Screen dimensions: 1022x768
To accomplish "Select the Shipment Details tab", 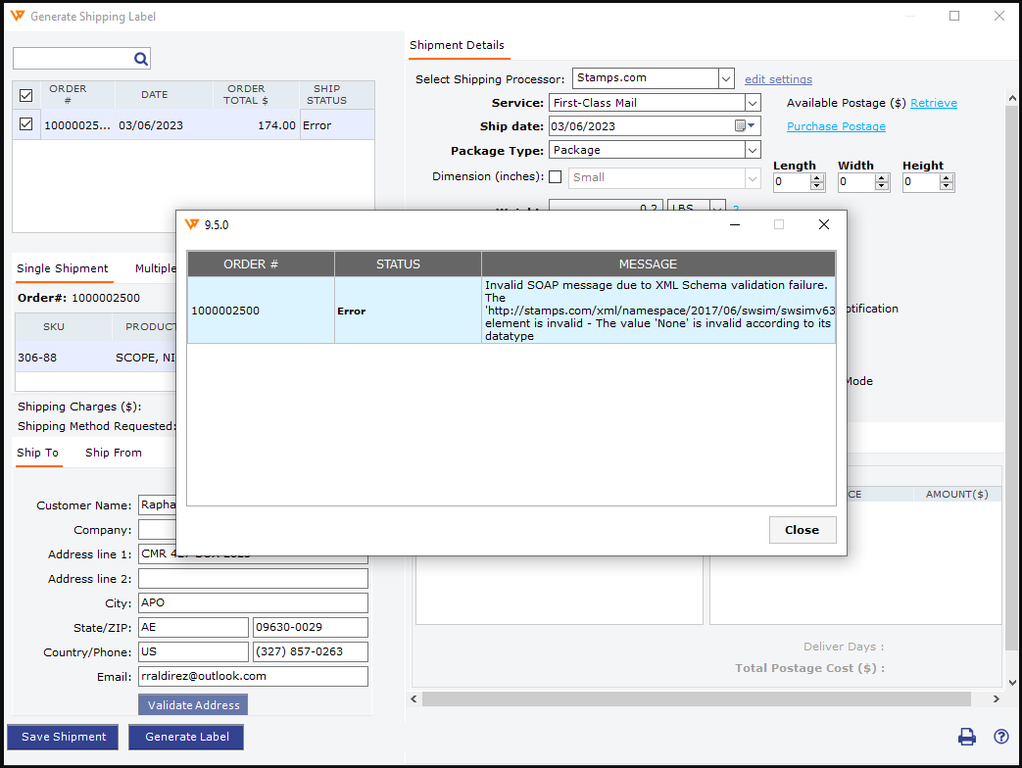I will (x=457, y=45).
